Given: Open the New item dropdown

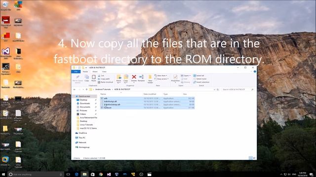Looking at the screenshot, I should pyautogui.click(x=161, y=76).
